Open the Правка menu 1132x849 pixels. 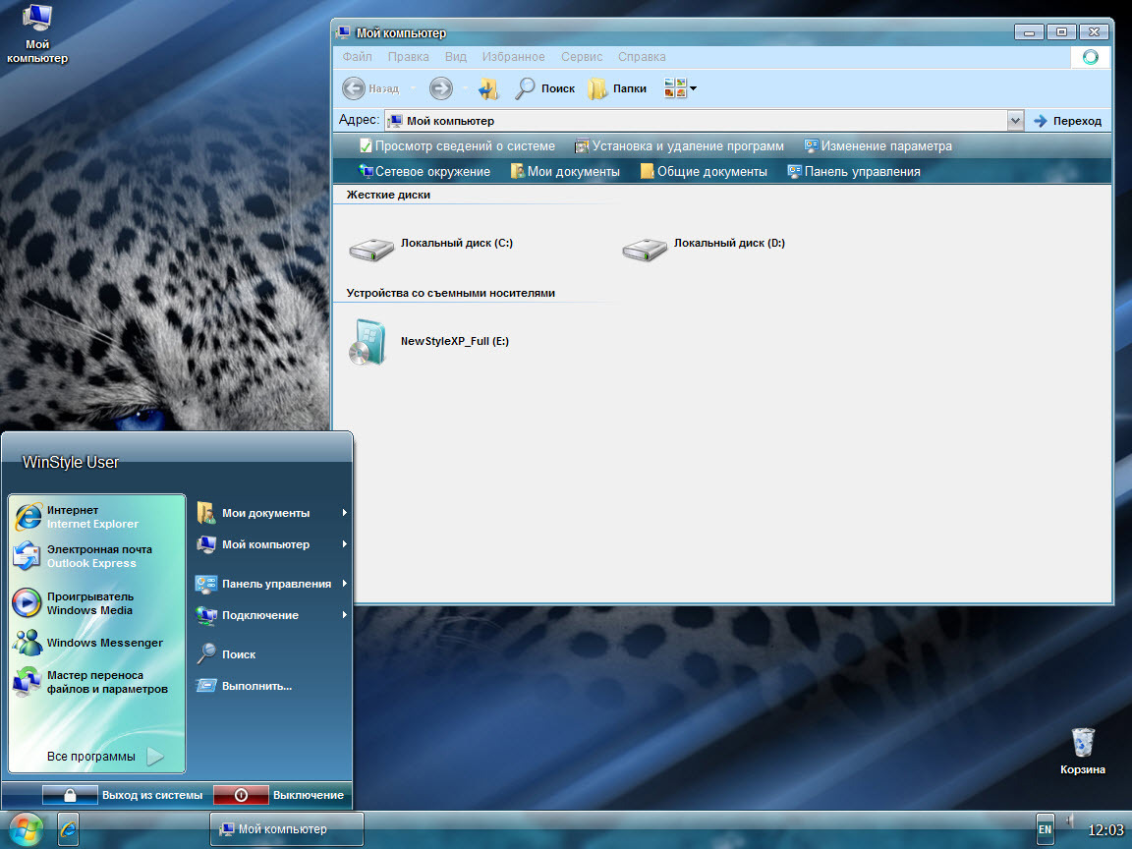tap(408, 56)
